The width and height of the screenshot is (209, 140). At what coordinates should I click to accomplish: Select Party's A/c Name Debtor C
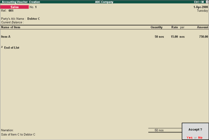[x=33, y=19]
